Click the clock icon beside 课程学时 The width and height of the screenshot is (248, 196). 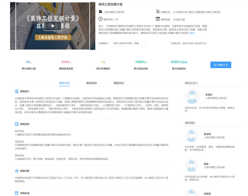pyautogui.click(x=100, y=19)
